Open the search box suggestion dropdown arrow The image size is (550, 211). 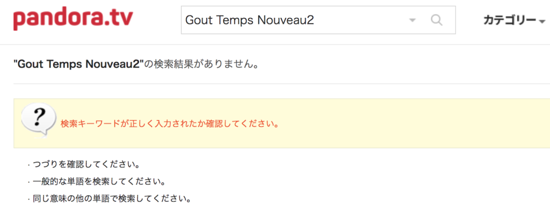(412, 20)
